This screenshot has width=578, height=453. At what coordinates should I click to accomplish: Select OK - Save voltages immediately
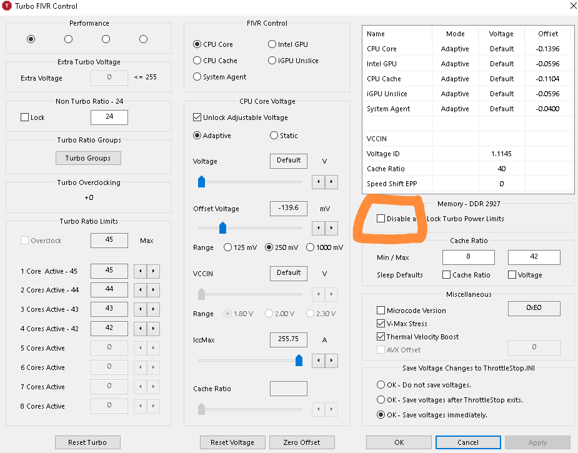click(x=432, y=415)
